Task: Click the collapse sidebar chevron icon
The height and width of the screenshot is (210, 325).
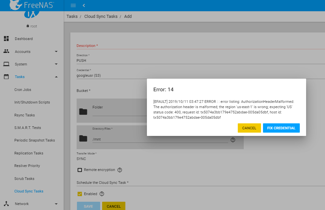Action: coord(84,6)
